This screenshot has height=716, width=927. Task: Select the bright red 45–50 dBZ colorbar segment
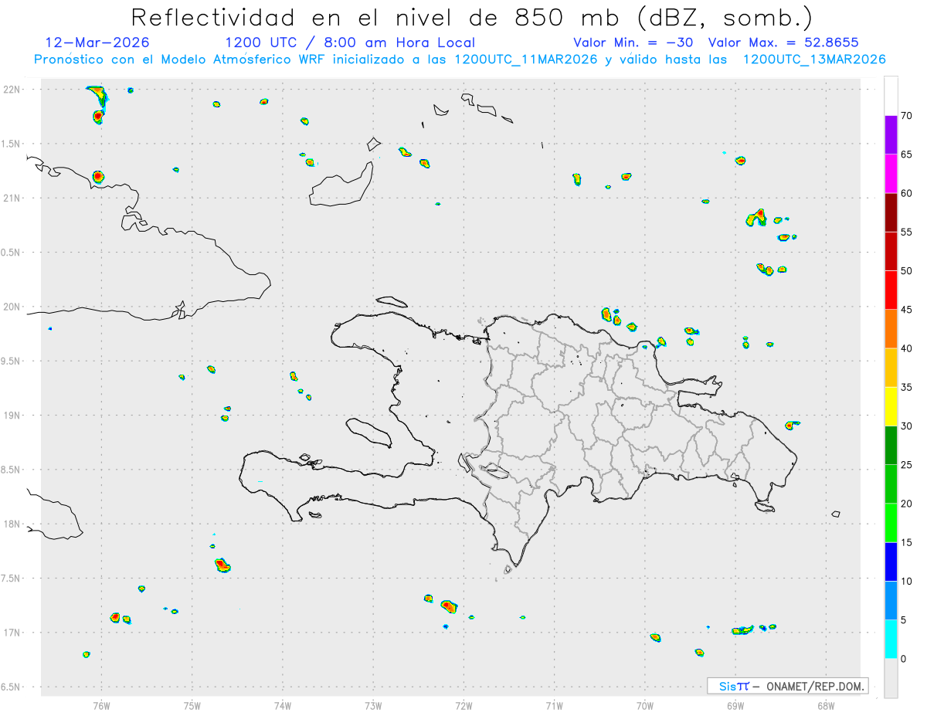(891, 290)
